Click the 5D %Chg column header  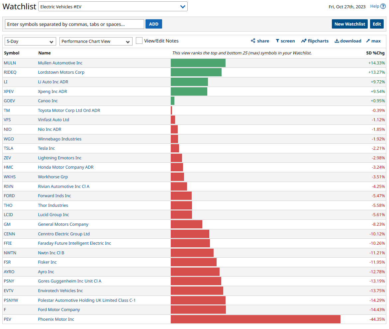click(x=375, y=53)
